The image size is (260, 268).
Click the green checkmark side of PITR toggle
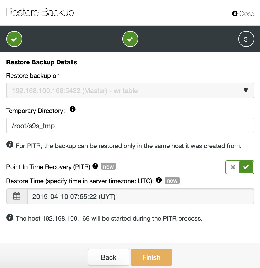point(246,167)
